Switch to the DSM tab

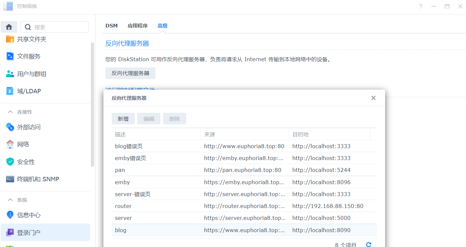(111, 26)
